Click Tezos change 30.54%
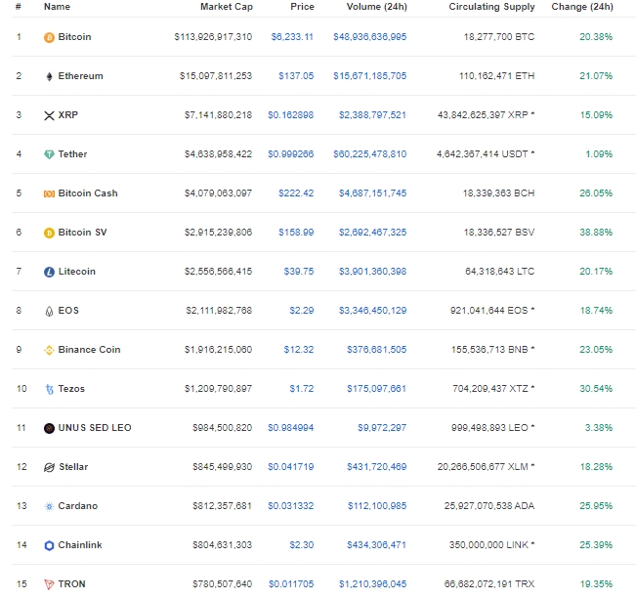Screen dimensions: 636x599 [596, 389]
